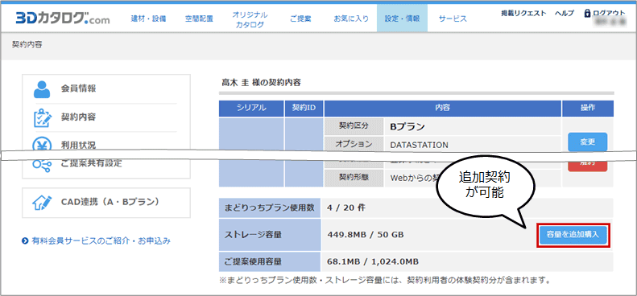Click the まどりっちプラン使用数 label

(270, 208)
